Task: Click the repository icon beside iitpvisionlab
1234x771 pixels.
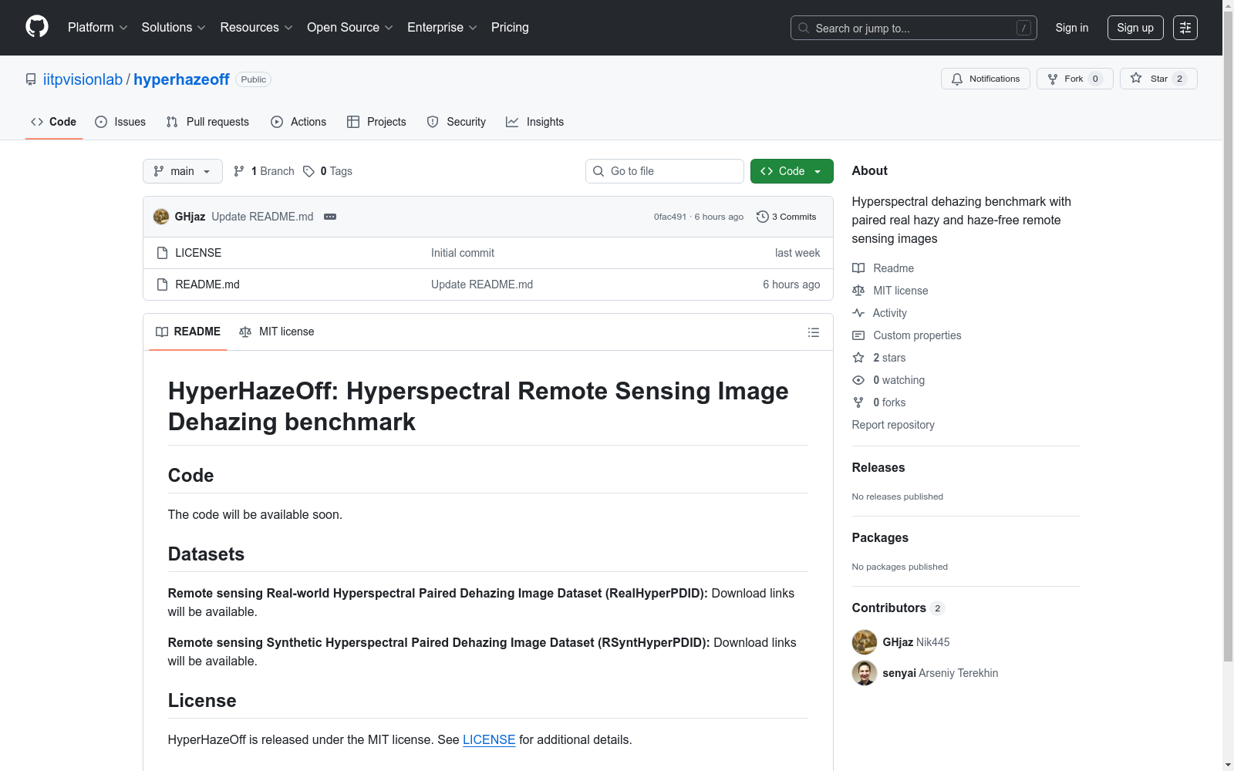Action: pyautogui.click(x=31, y=79)
